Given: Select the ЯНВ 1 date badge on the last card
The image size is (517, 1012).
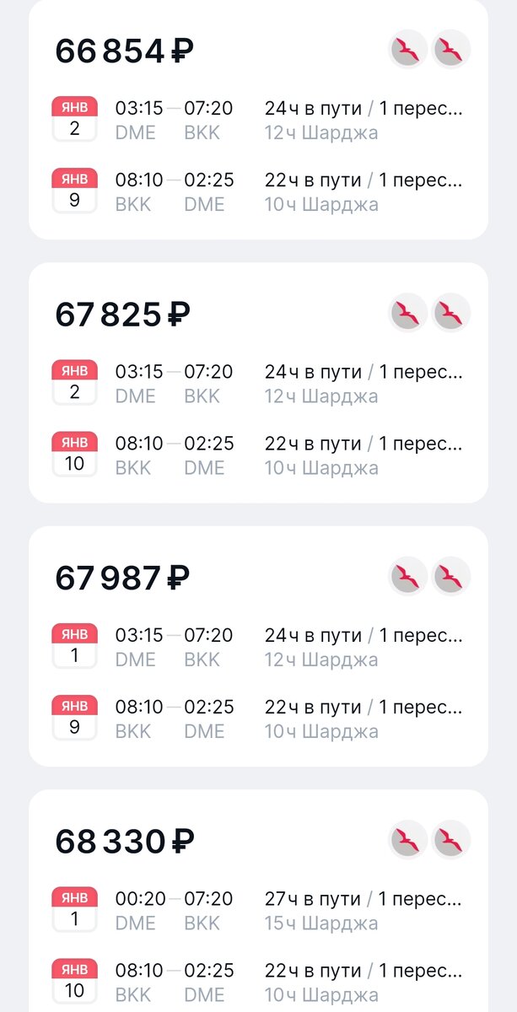Looking at the screenshot, I should (74, 909).
